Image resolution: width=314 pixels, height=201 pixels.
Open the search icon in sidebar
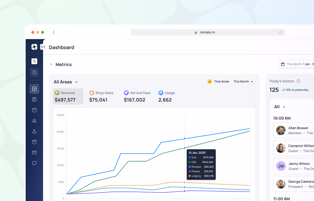point(34,72)
